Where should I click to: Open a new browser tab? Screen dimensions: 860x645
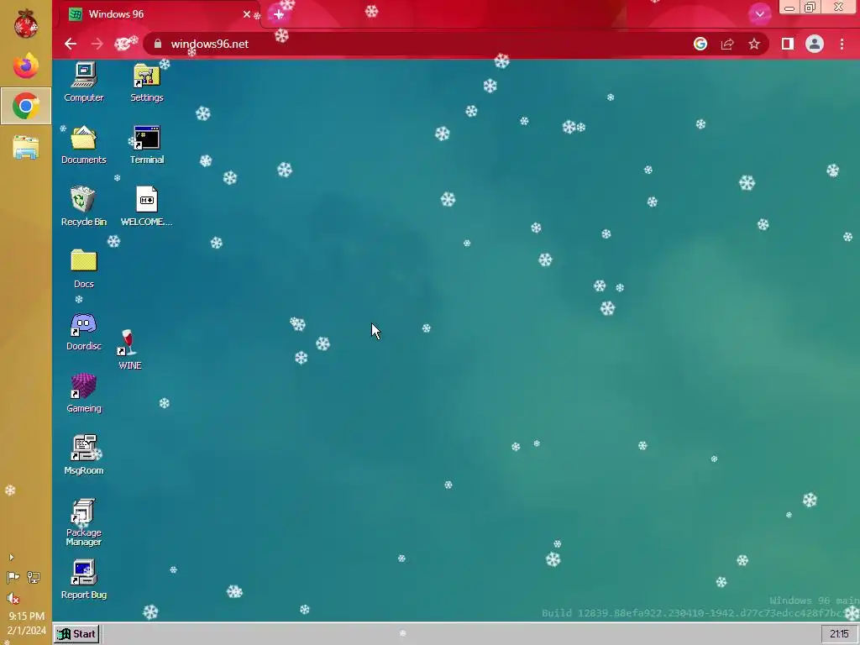[279, 14]
